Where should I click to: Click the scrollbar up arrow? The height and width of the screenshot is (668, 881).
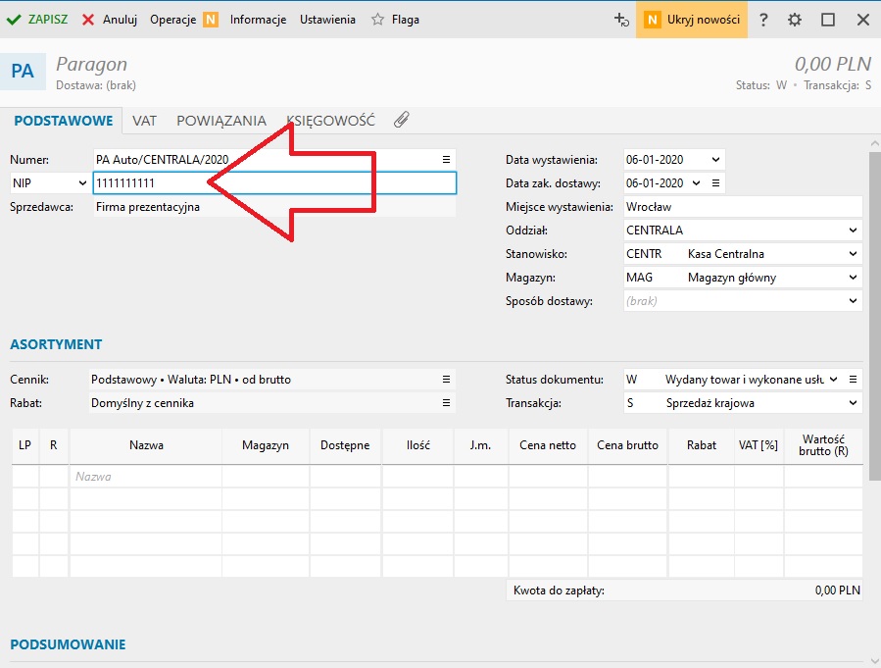[875, 144]
